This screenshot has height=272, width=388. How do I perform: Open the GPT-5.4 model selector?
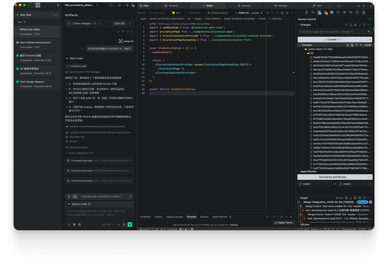108,225
